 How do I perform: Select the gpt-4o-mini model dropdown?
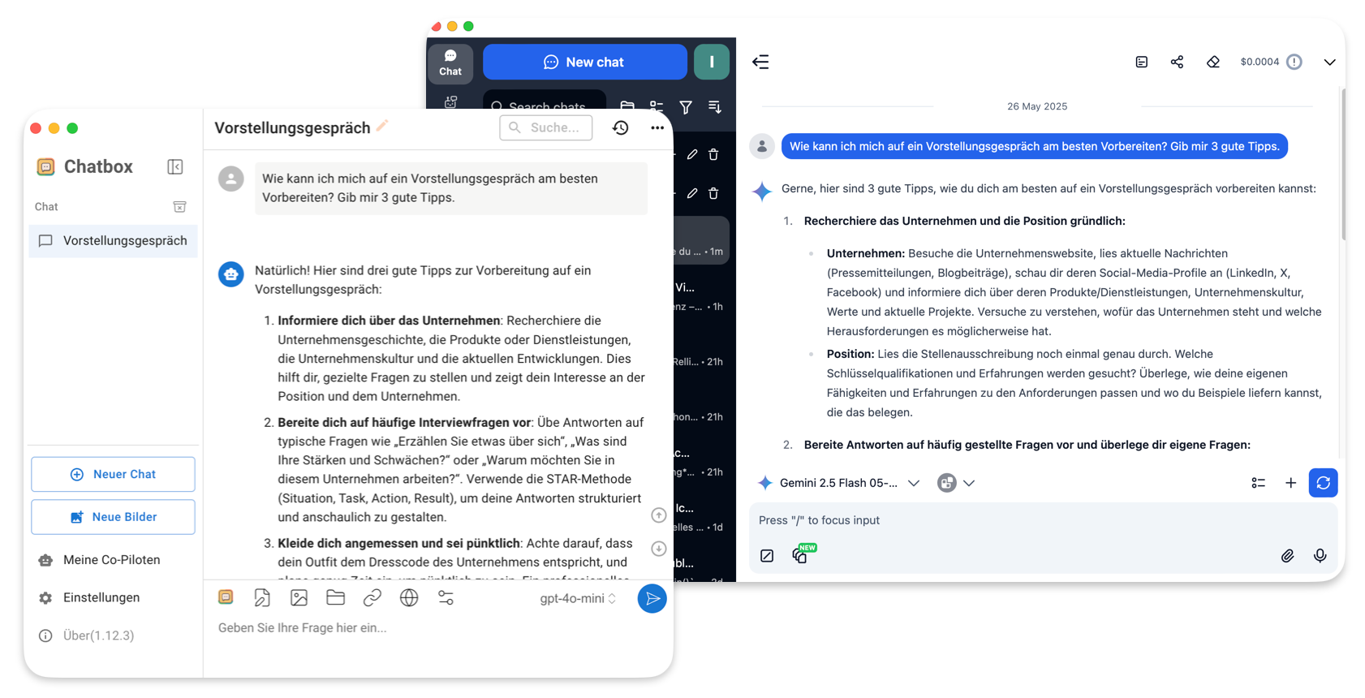578,598
